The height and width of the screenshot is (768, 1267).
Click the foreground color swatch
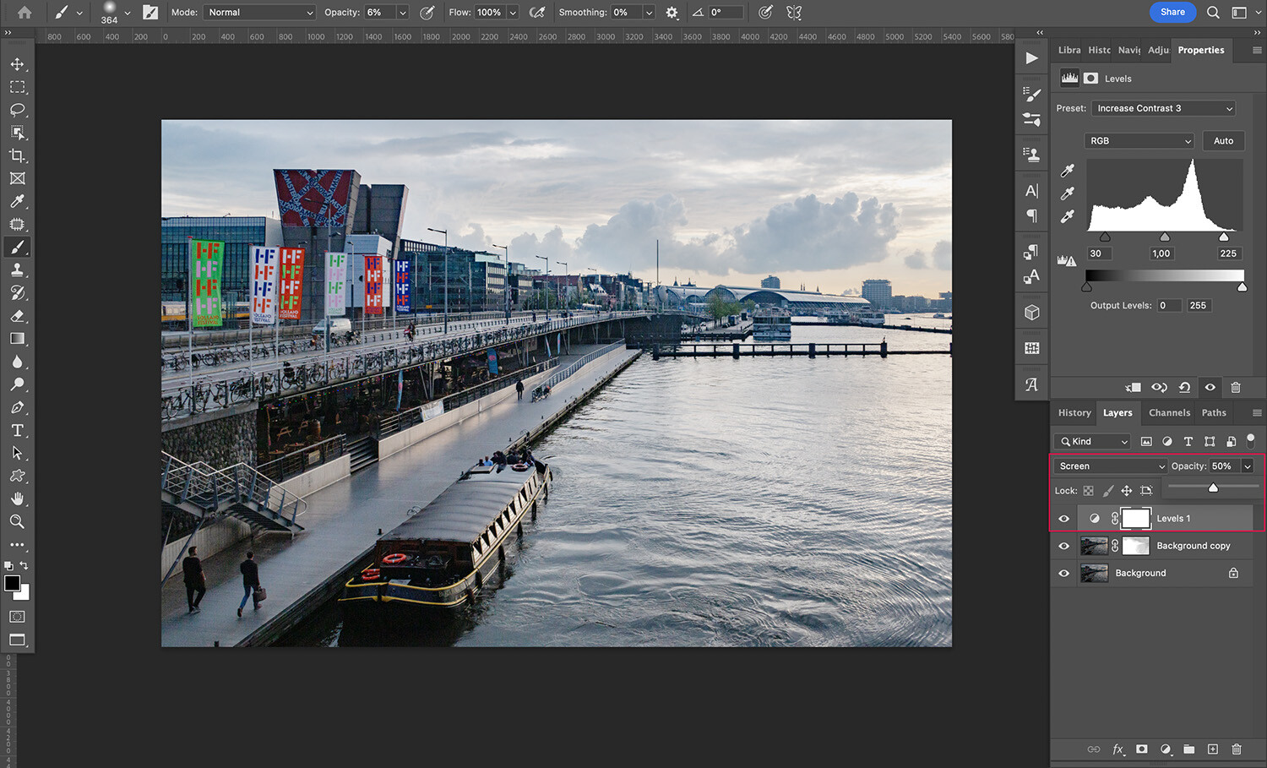13,583
